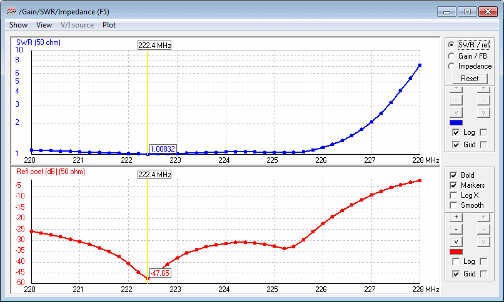Click the application icon in the title bar
Screen dimensions: 504x302
pyautogui.click(x=11, y=11)
